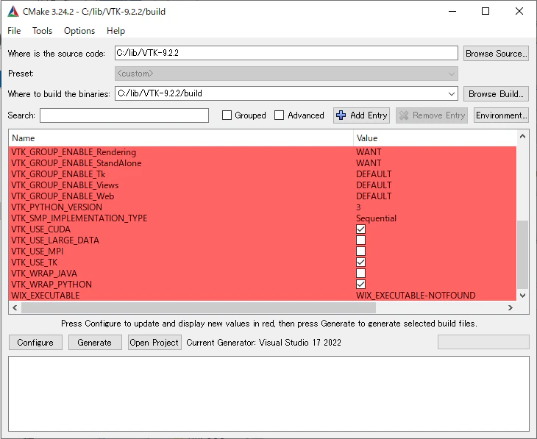The image size is (537, 439).
Task: Click the WIX_EXECUTABLE-NOTFOUND value
Action: [x=416, y=295]
